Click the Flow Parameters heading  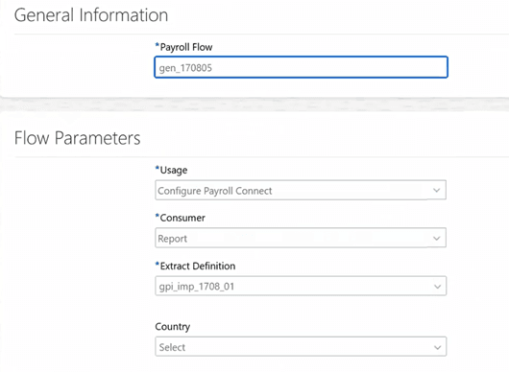click(77, 138)
